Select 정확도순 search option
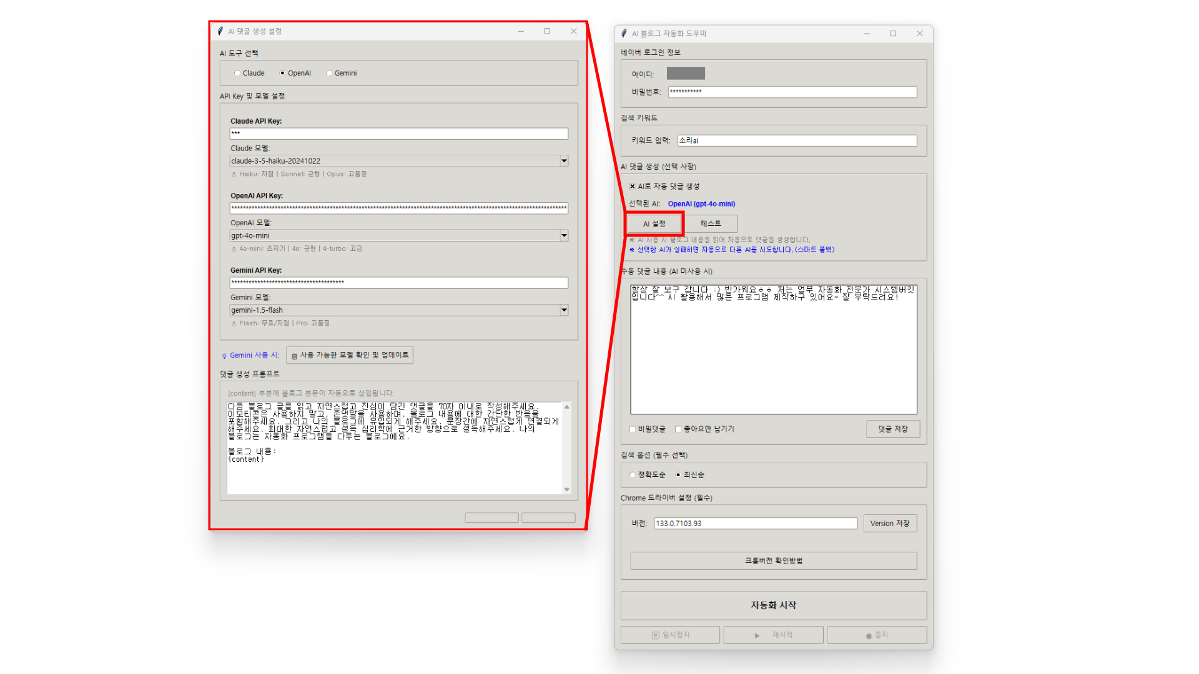The image size is (1199, 674). point(633,475)
